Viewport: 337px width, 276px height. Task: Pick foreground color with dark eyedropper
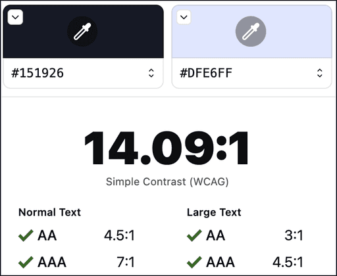click(x=82, y=32)
